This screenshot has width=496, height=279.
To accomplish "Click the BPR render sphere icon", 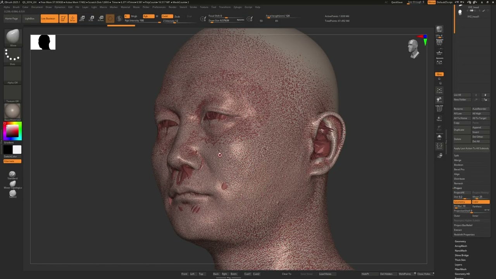I will coord(439,30).
